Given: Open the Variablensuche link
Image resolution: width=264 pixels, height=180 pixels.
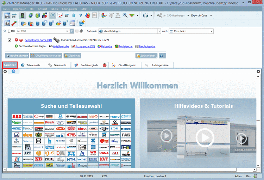Looking at the screenshot, I should [x=61, y=46].
